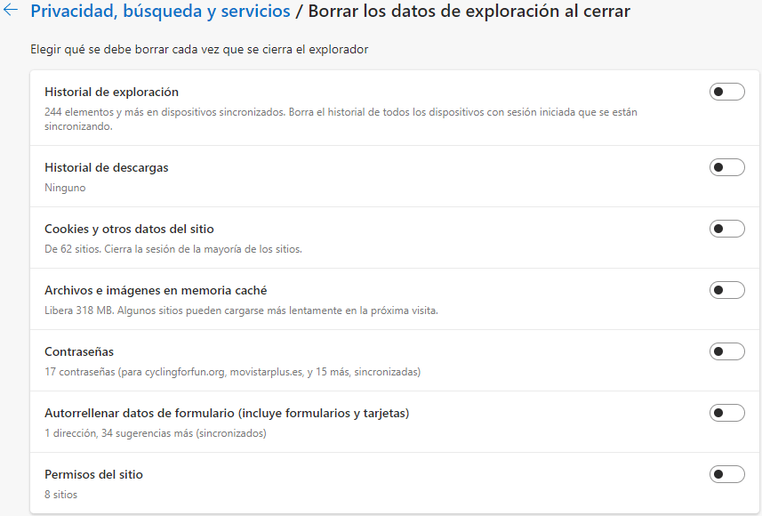The width and height of the screenshot is (762, 516).
Task: Select the Historial de descargas title
Action: click(107, 167)
